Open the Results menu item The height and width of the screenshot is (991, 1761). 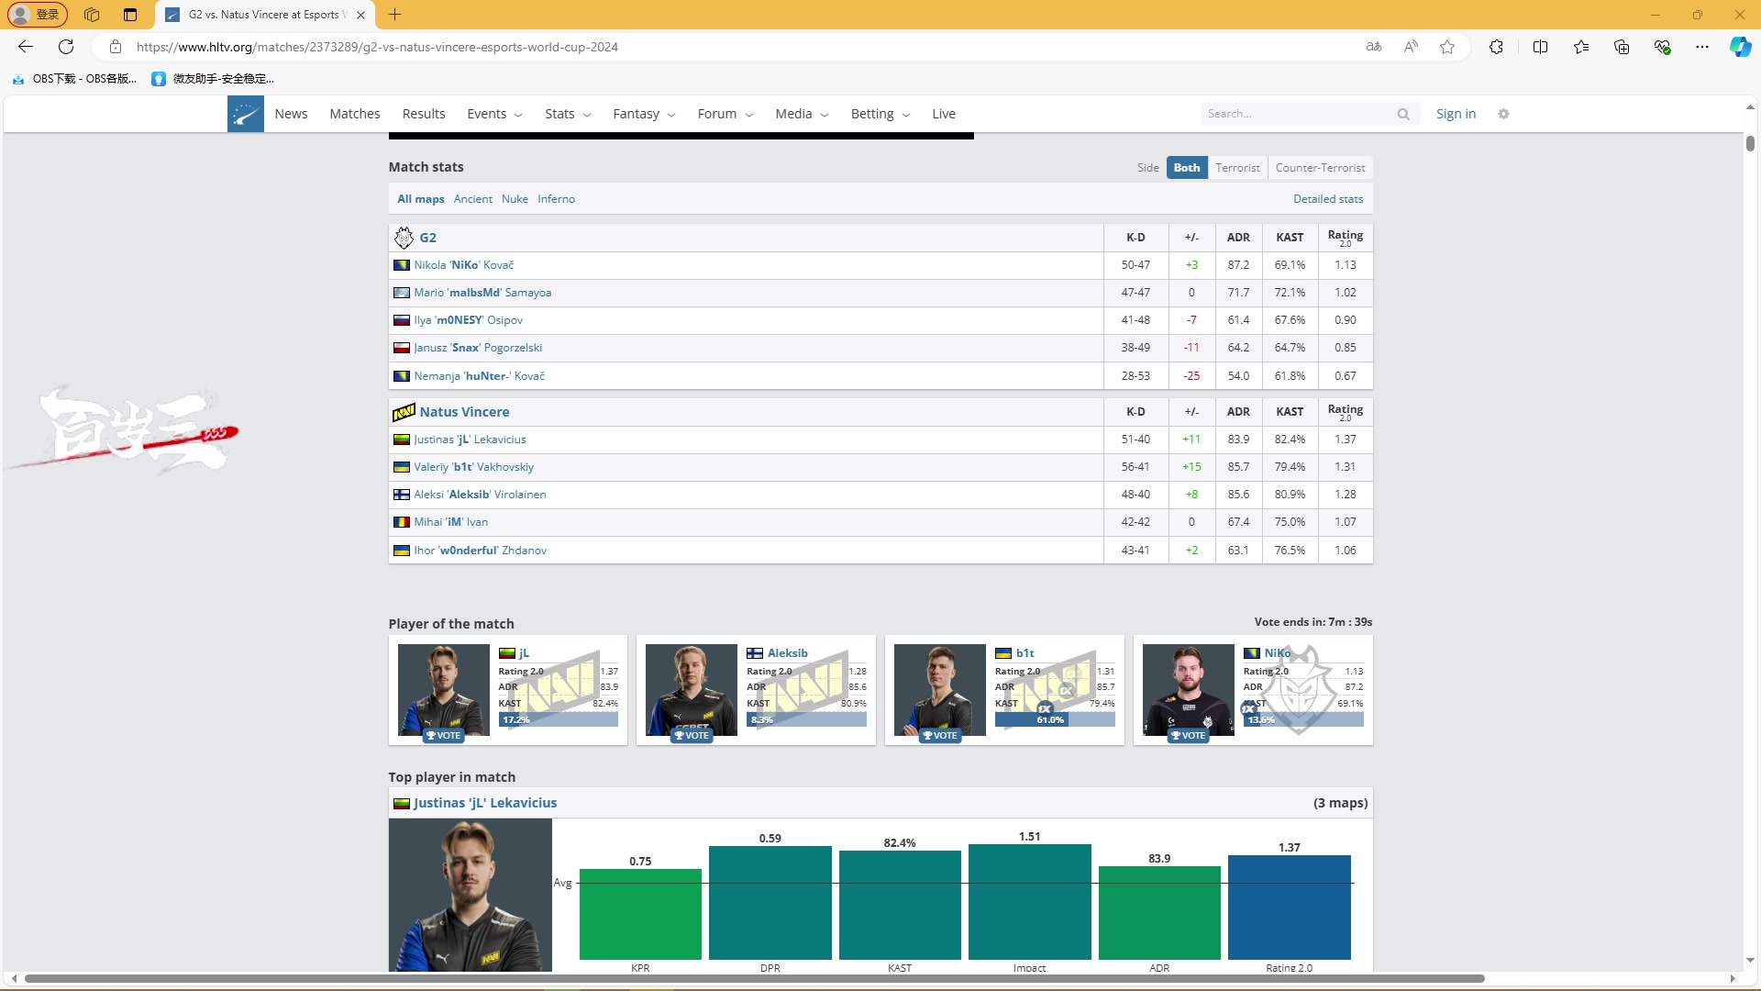coord(424,114)
